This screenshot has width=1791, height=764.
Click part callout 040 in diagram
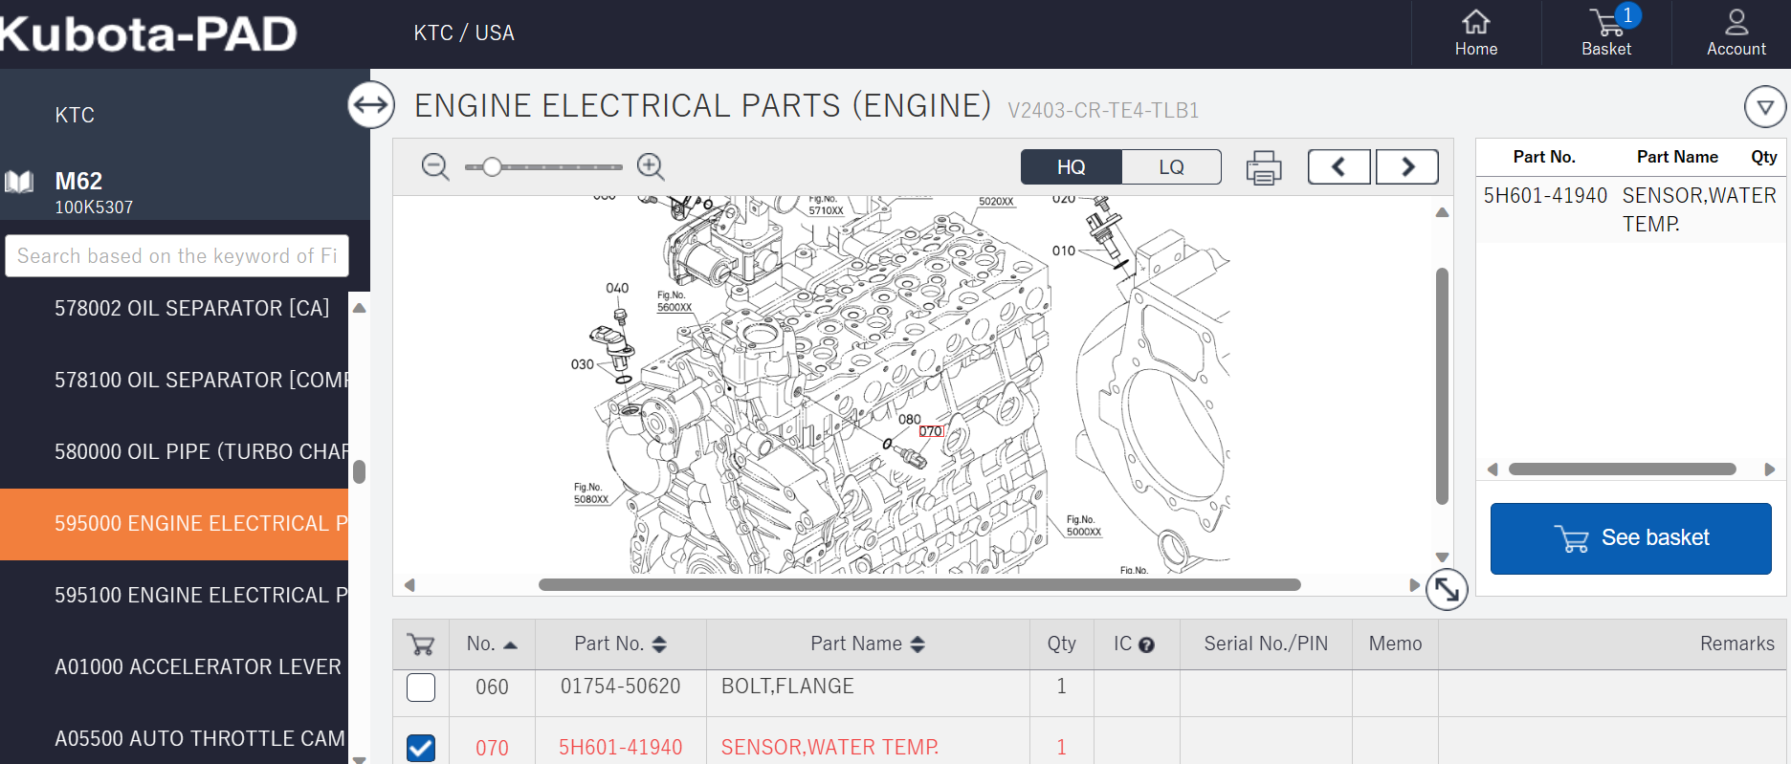[x=617, y=288]
